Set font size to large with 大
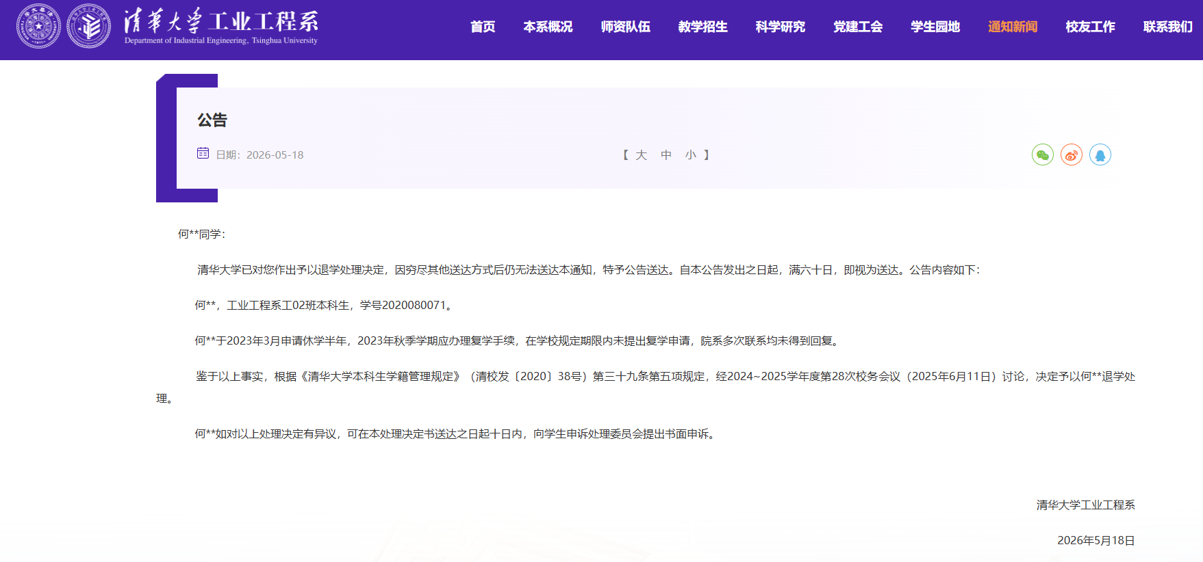The image size is (1203, 562). click(641, 155)
